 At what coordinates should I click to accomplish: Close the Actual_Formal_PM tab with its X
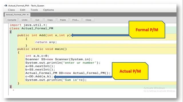28,14
